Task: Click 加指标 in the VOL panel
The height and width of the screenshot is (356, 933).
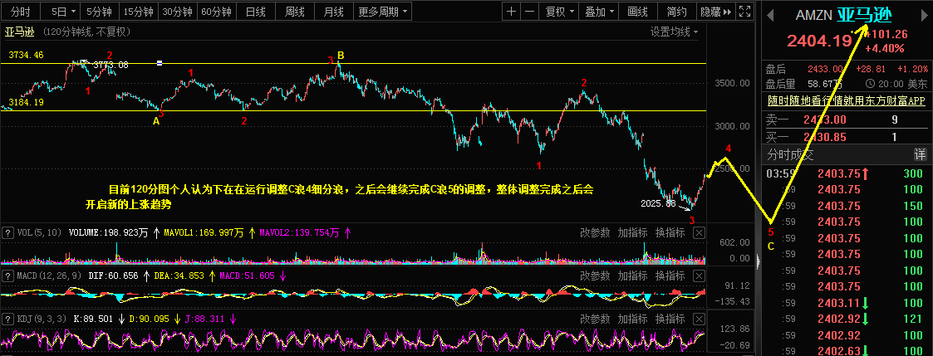Action: click(x=632, y=233)
